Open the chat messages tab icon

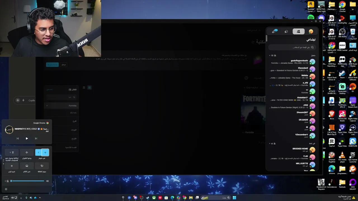click(286, 32)
